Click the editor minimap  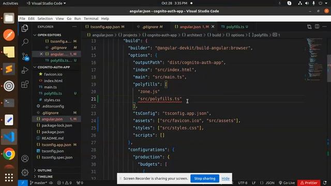315,59
